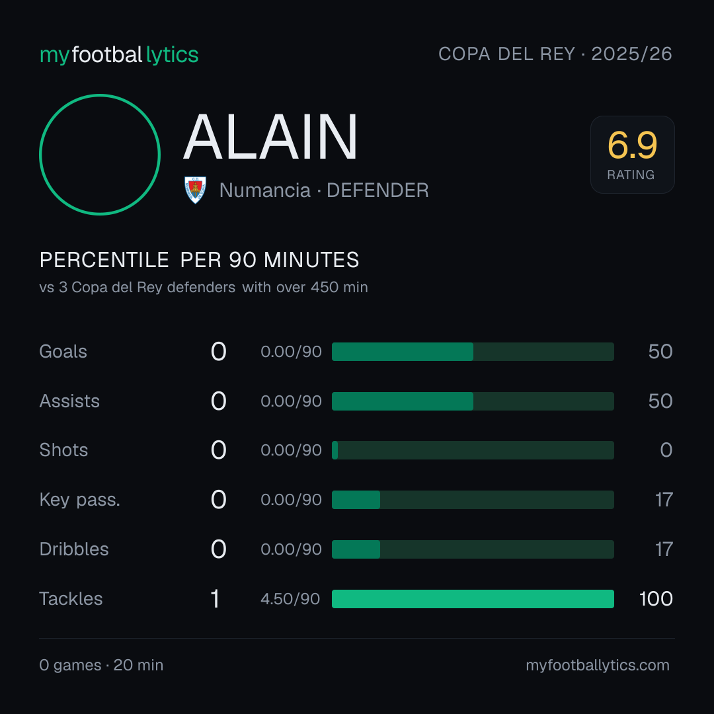Screen dimensions: 714x714
Task: Open the myfootballytics.com footer link
Action: tap(598, 665)
